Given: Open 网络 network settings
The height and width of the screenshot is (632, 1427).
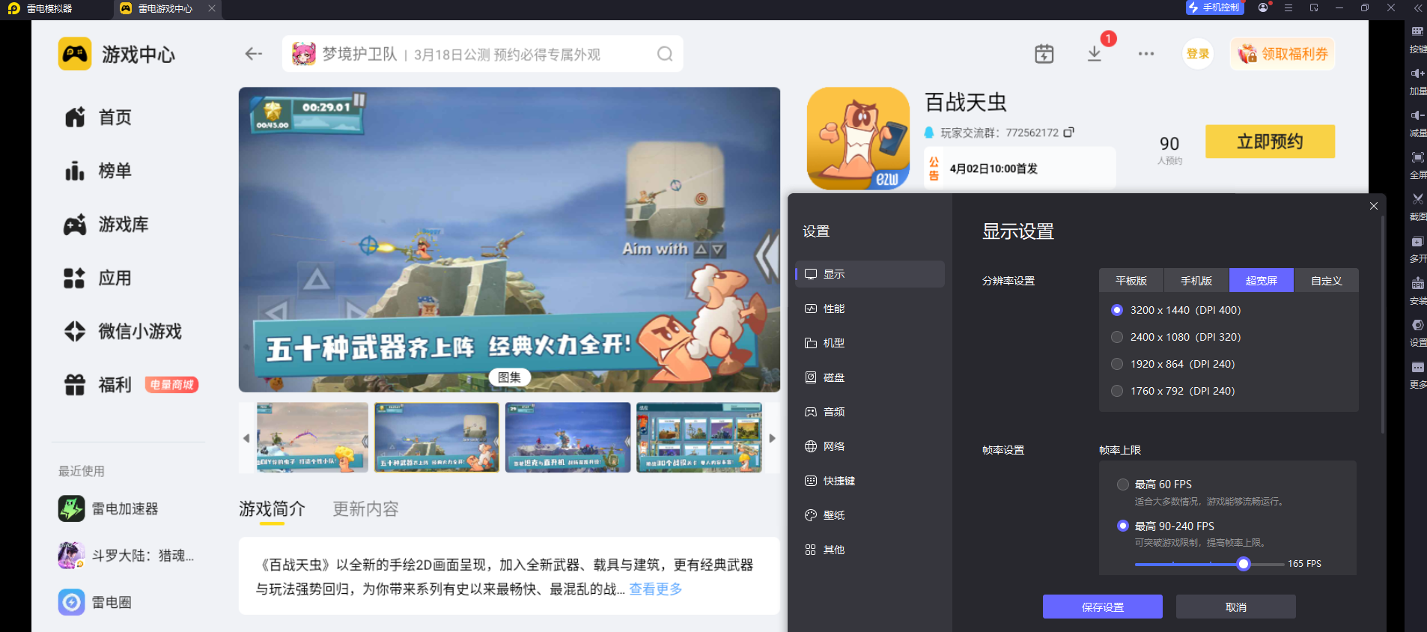Looking at the screenshot, I should [870, 446].
